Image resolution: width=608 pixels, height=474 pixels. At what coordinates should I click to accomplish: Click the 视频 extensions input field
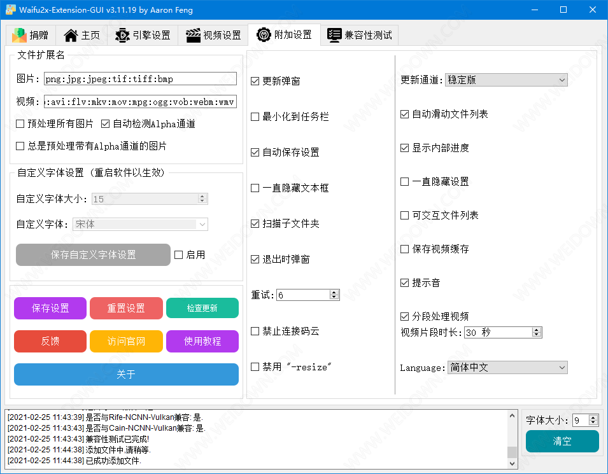tap(140, 102)
